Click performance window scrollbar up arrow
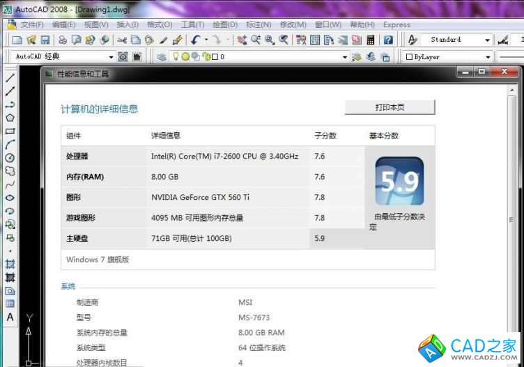The width and height of the screenshot is (524, 367). click(511, 90)
